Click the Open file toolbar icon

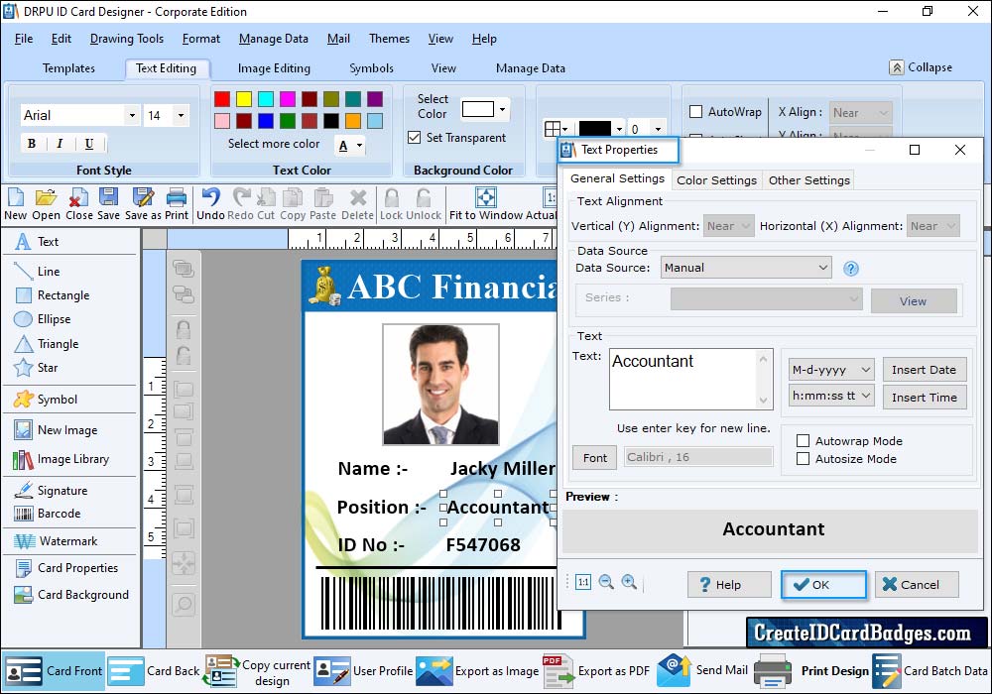47,204
